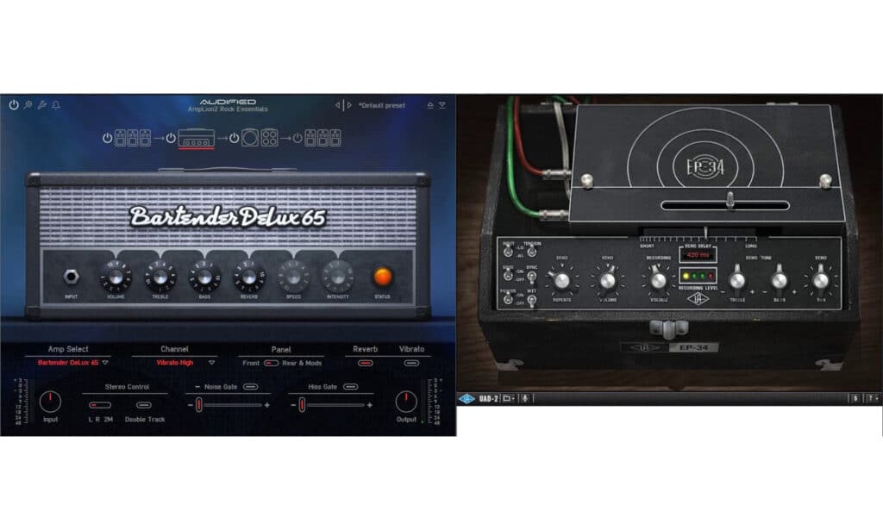883x530 pixels.
Task: Toggle the Noise Gate switch
Action: (250, 387)
